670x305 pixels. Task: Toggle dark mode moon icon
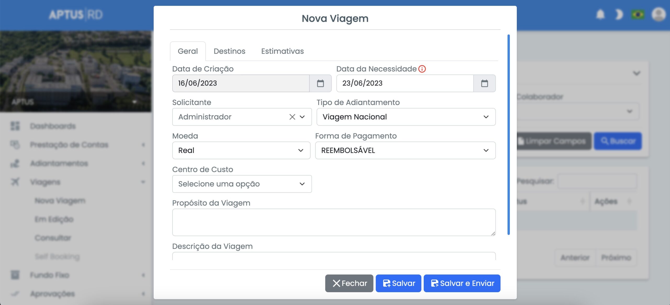pos(619,14)
